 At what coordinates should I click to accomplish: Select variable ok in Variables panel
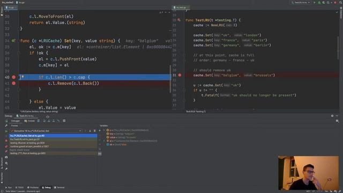click(116, 144)
